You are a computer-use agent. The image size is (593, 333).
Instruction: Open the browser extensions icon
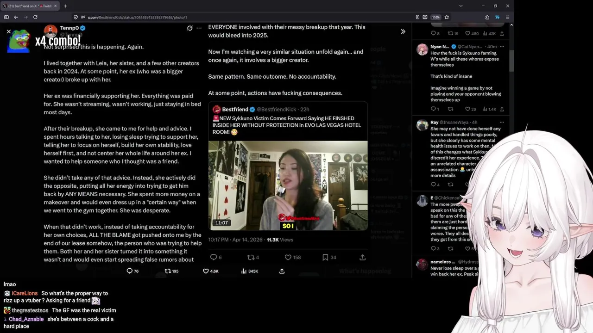coord(487,17)
